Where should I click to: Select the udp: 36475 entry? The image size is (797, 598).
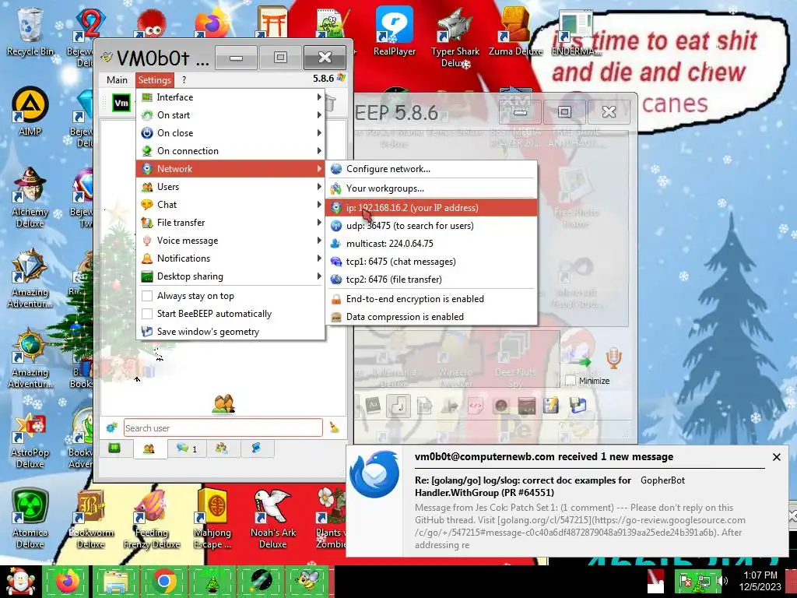(431, 226)
